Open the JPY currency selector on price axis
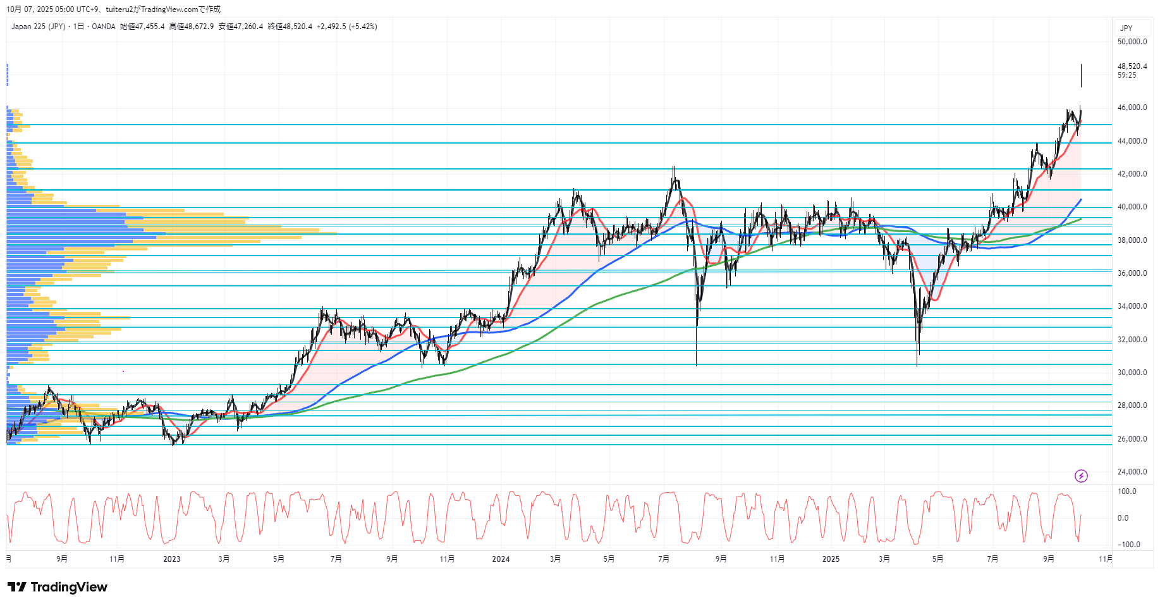Image resolution: width=1160 pixels, height=606 pixels. (x=1126, y=28)
